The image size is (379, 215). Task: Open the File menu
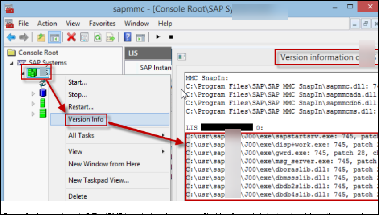click(24, 24)
